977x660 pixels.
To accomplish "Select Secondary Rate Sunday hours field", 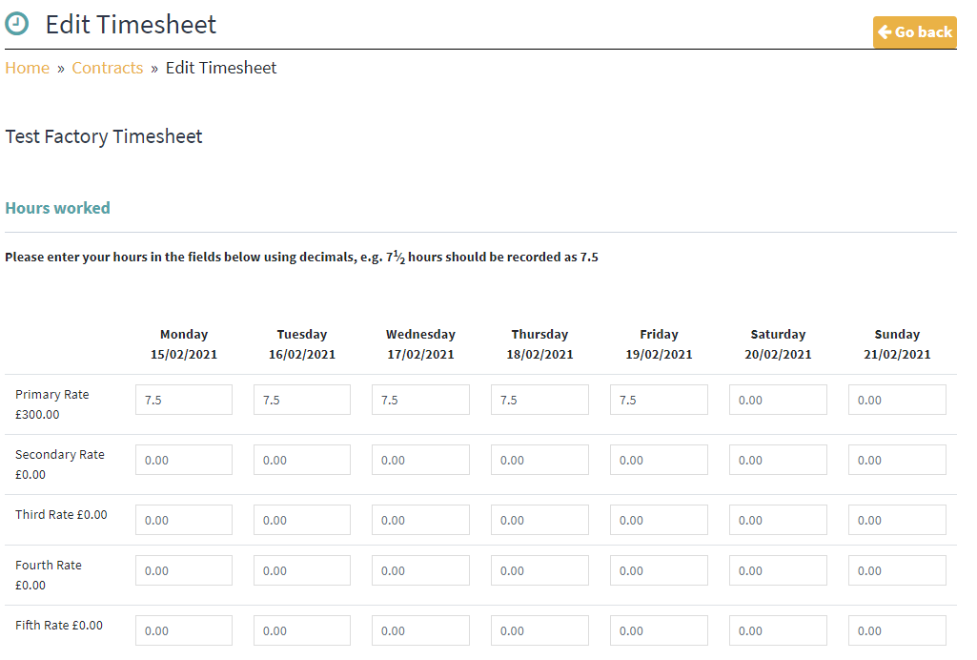I will 897,460.
